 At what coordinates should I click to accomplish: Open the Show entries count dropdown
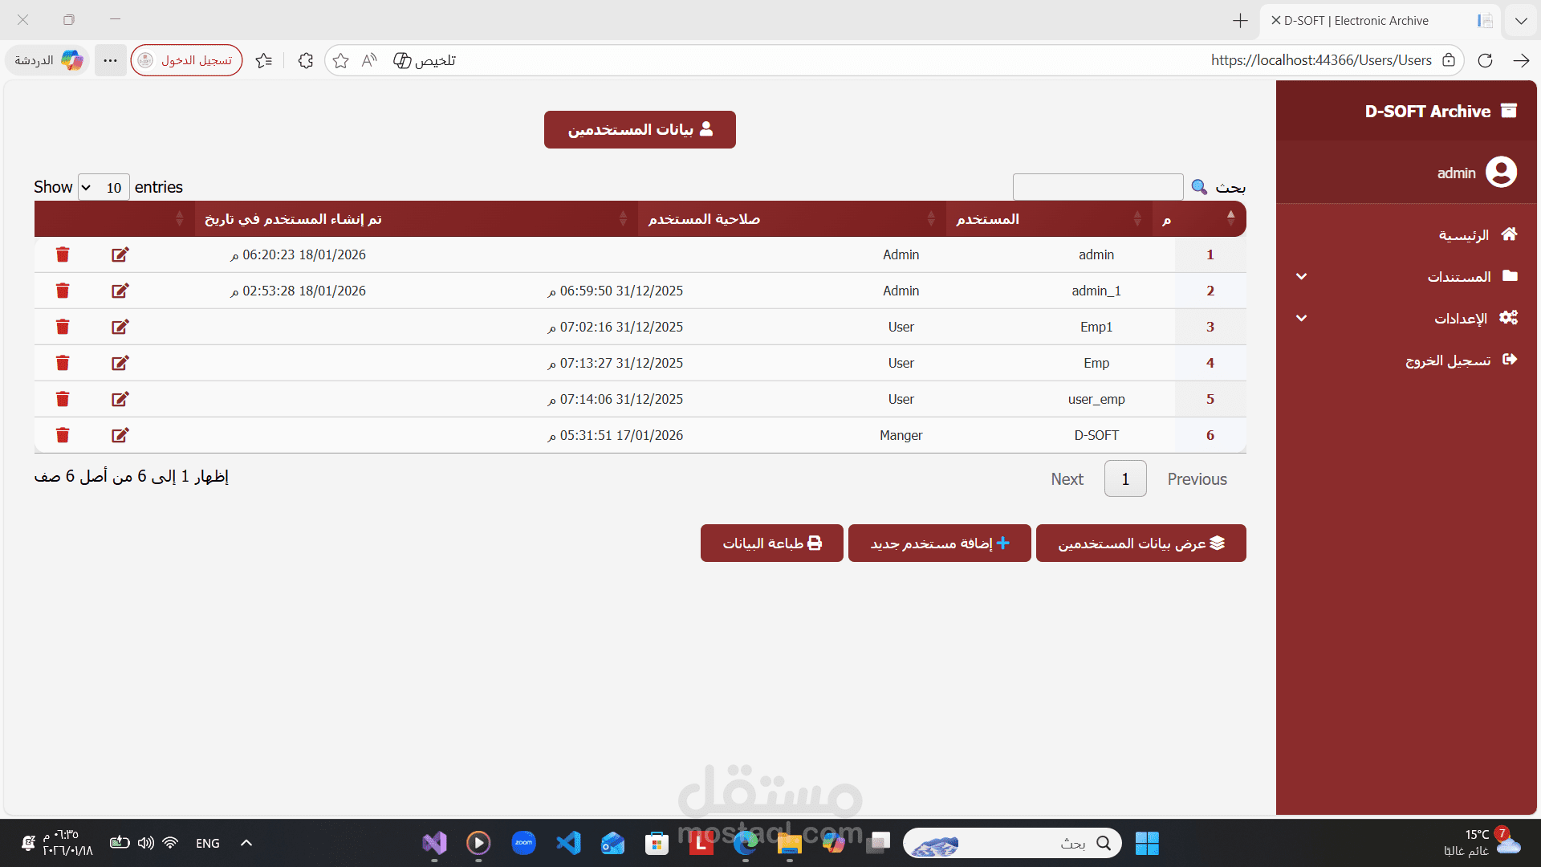click(104, 187)
